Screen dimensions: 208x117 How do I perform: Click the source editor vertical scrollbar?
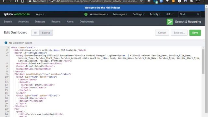[203, 61]
